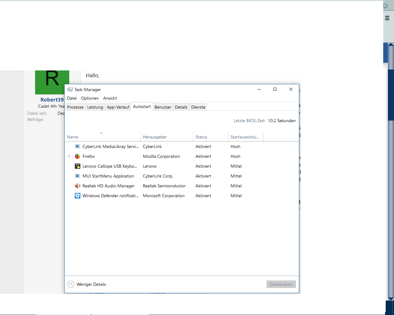Image resolution: width=394 pixels, height=315 pixels.
Task: Click Aktiviert status in Realtek row
Action: coord(203,186)
